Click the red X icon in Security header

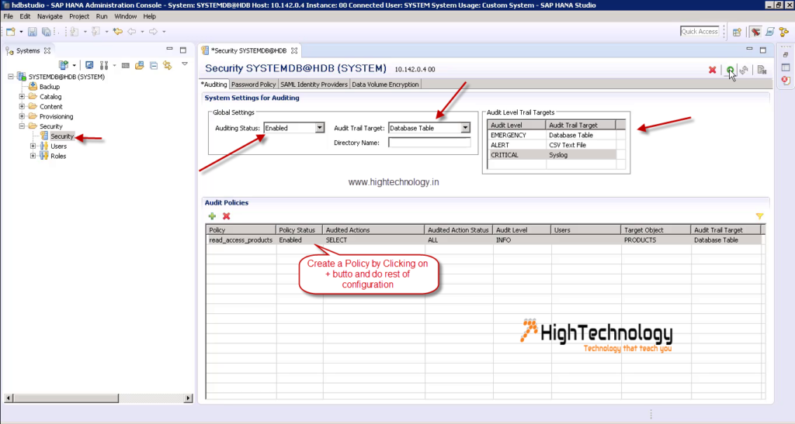pos(713,70)
